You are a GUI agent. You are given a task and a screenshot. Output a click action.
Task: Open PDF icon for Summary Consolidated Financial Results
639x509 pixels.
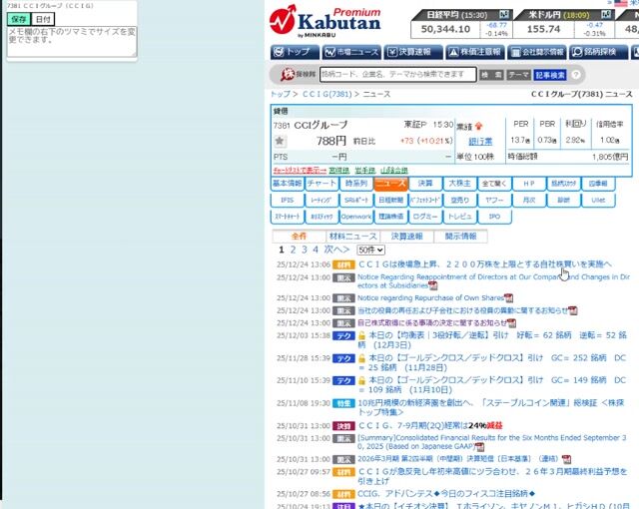[479, 447]
